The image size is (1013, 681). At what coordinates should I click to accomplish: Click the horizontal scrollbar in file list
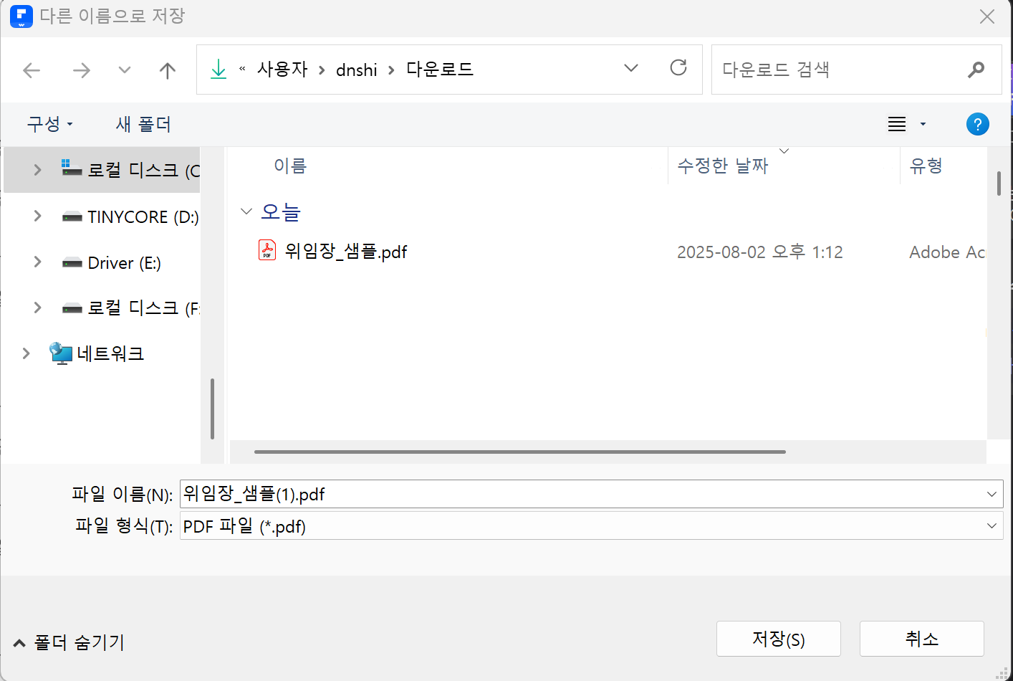[x=519, y=452]
